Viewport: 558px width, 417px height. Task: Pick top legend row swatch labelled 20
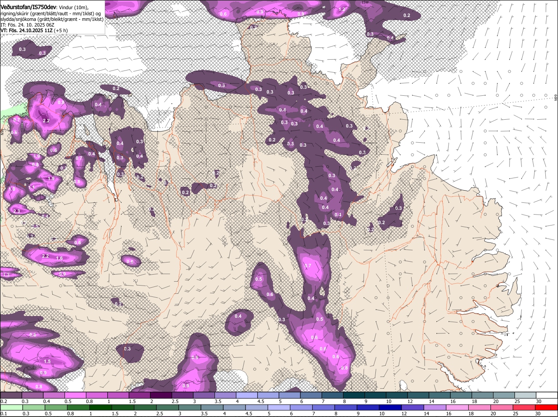pos(504,395)
